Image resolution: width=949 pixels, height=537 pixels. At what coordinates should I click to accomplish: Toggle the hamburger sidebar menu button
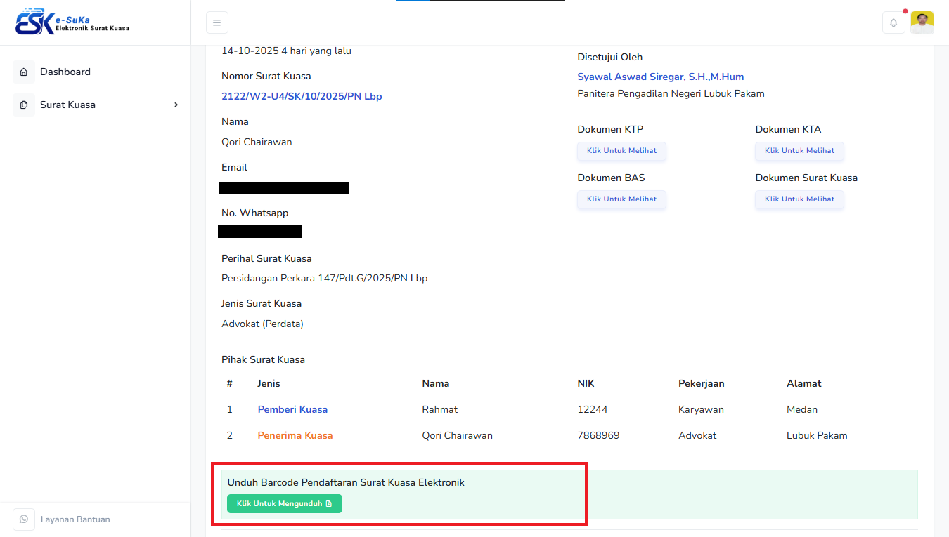click(x=217, y=22)
